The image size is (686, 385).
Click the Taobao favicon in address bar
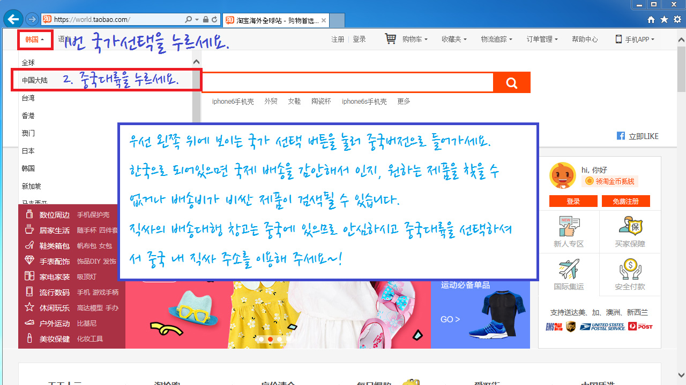point(47,19)
